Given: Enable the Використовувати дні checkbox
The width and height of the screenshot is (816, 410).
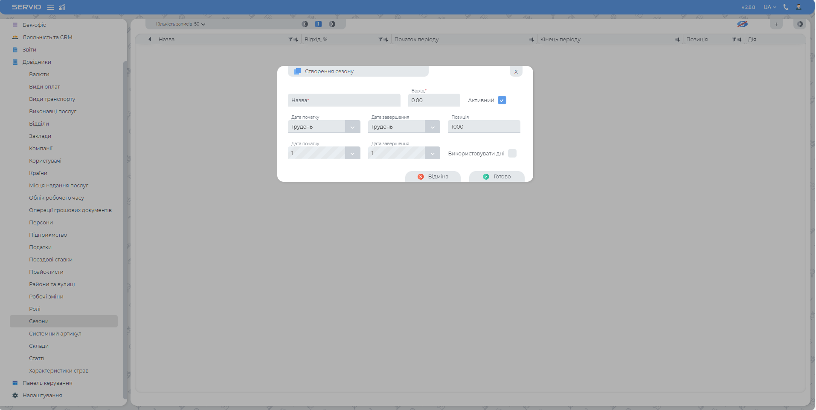Looking at the screenshot, I should click(x=512, y=153).
